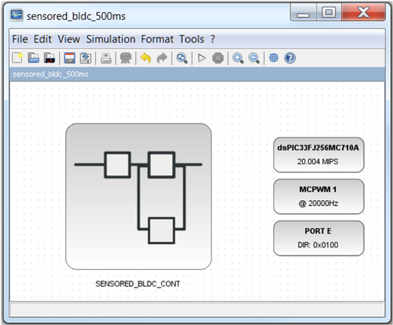
Task: Click the Stop simulation icon
Action: click(x=218, y=58)
